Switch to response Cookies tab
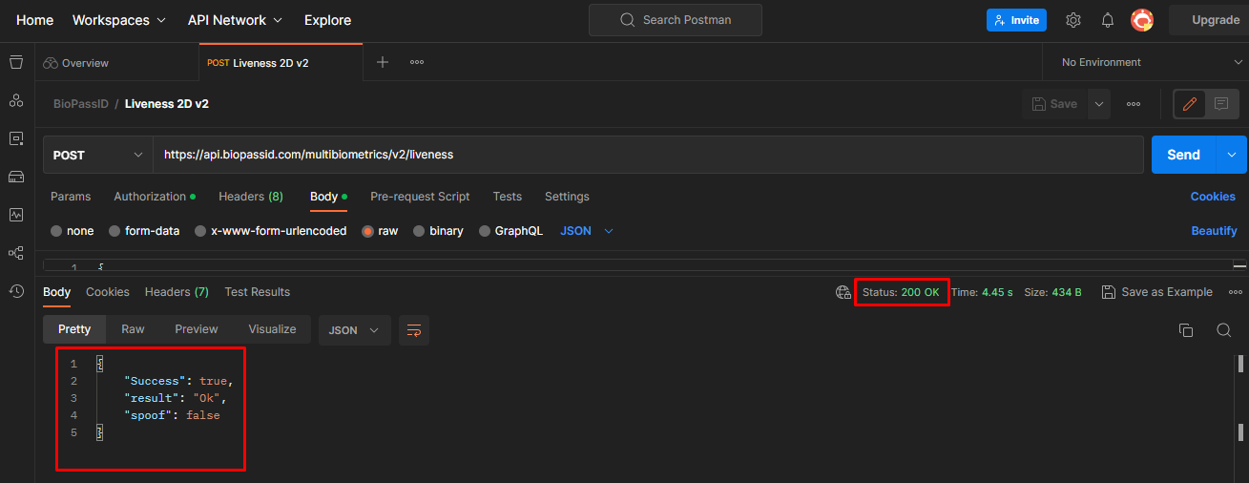Viewport: 1249px width, 483px height. (108, 292)
